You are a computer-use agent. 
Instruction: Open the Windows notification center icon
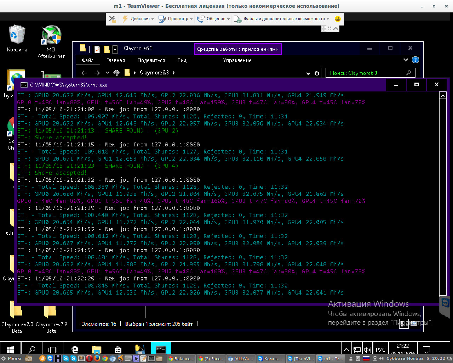point(426,350)
